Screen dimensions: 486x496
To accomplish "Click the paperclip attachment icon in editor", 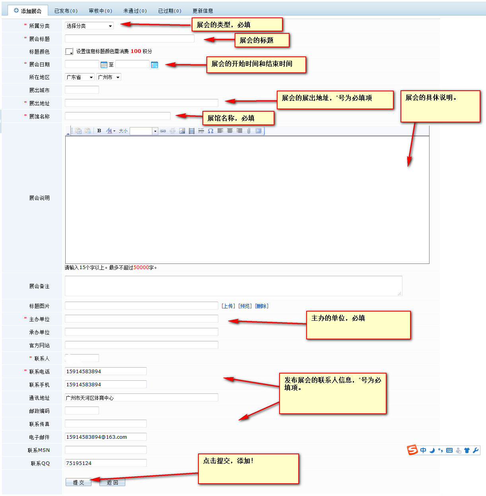I will tap(249, 131).
